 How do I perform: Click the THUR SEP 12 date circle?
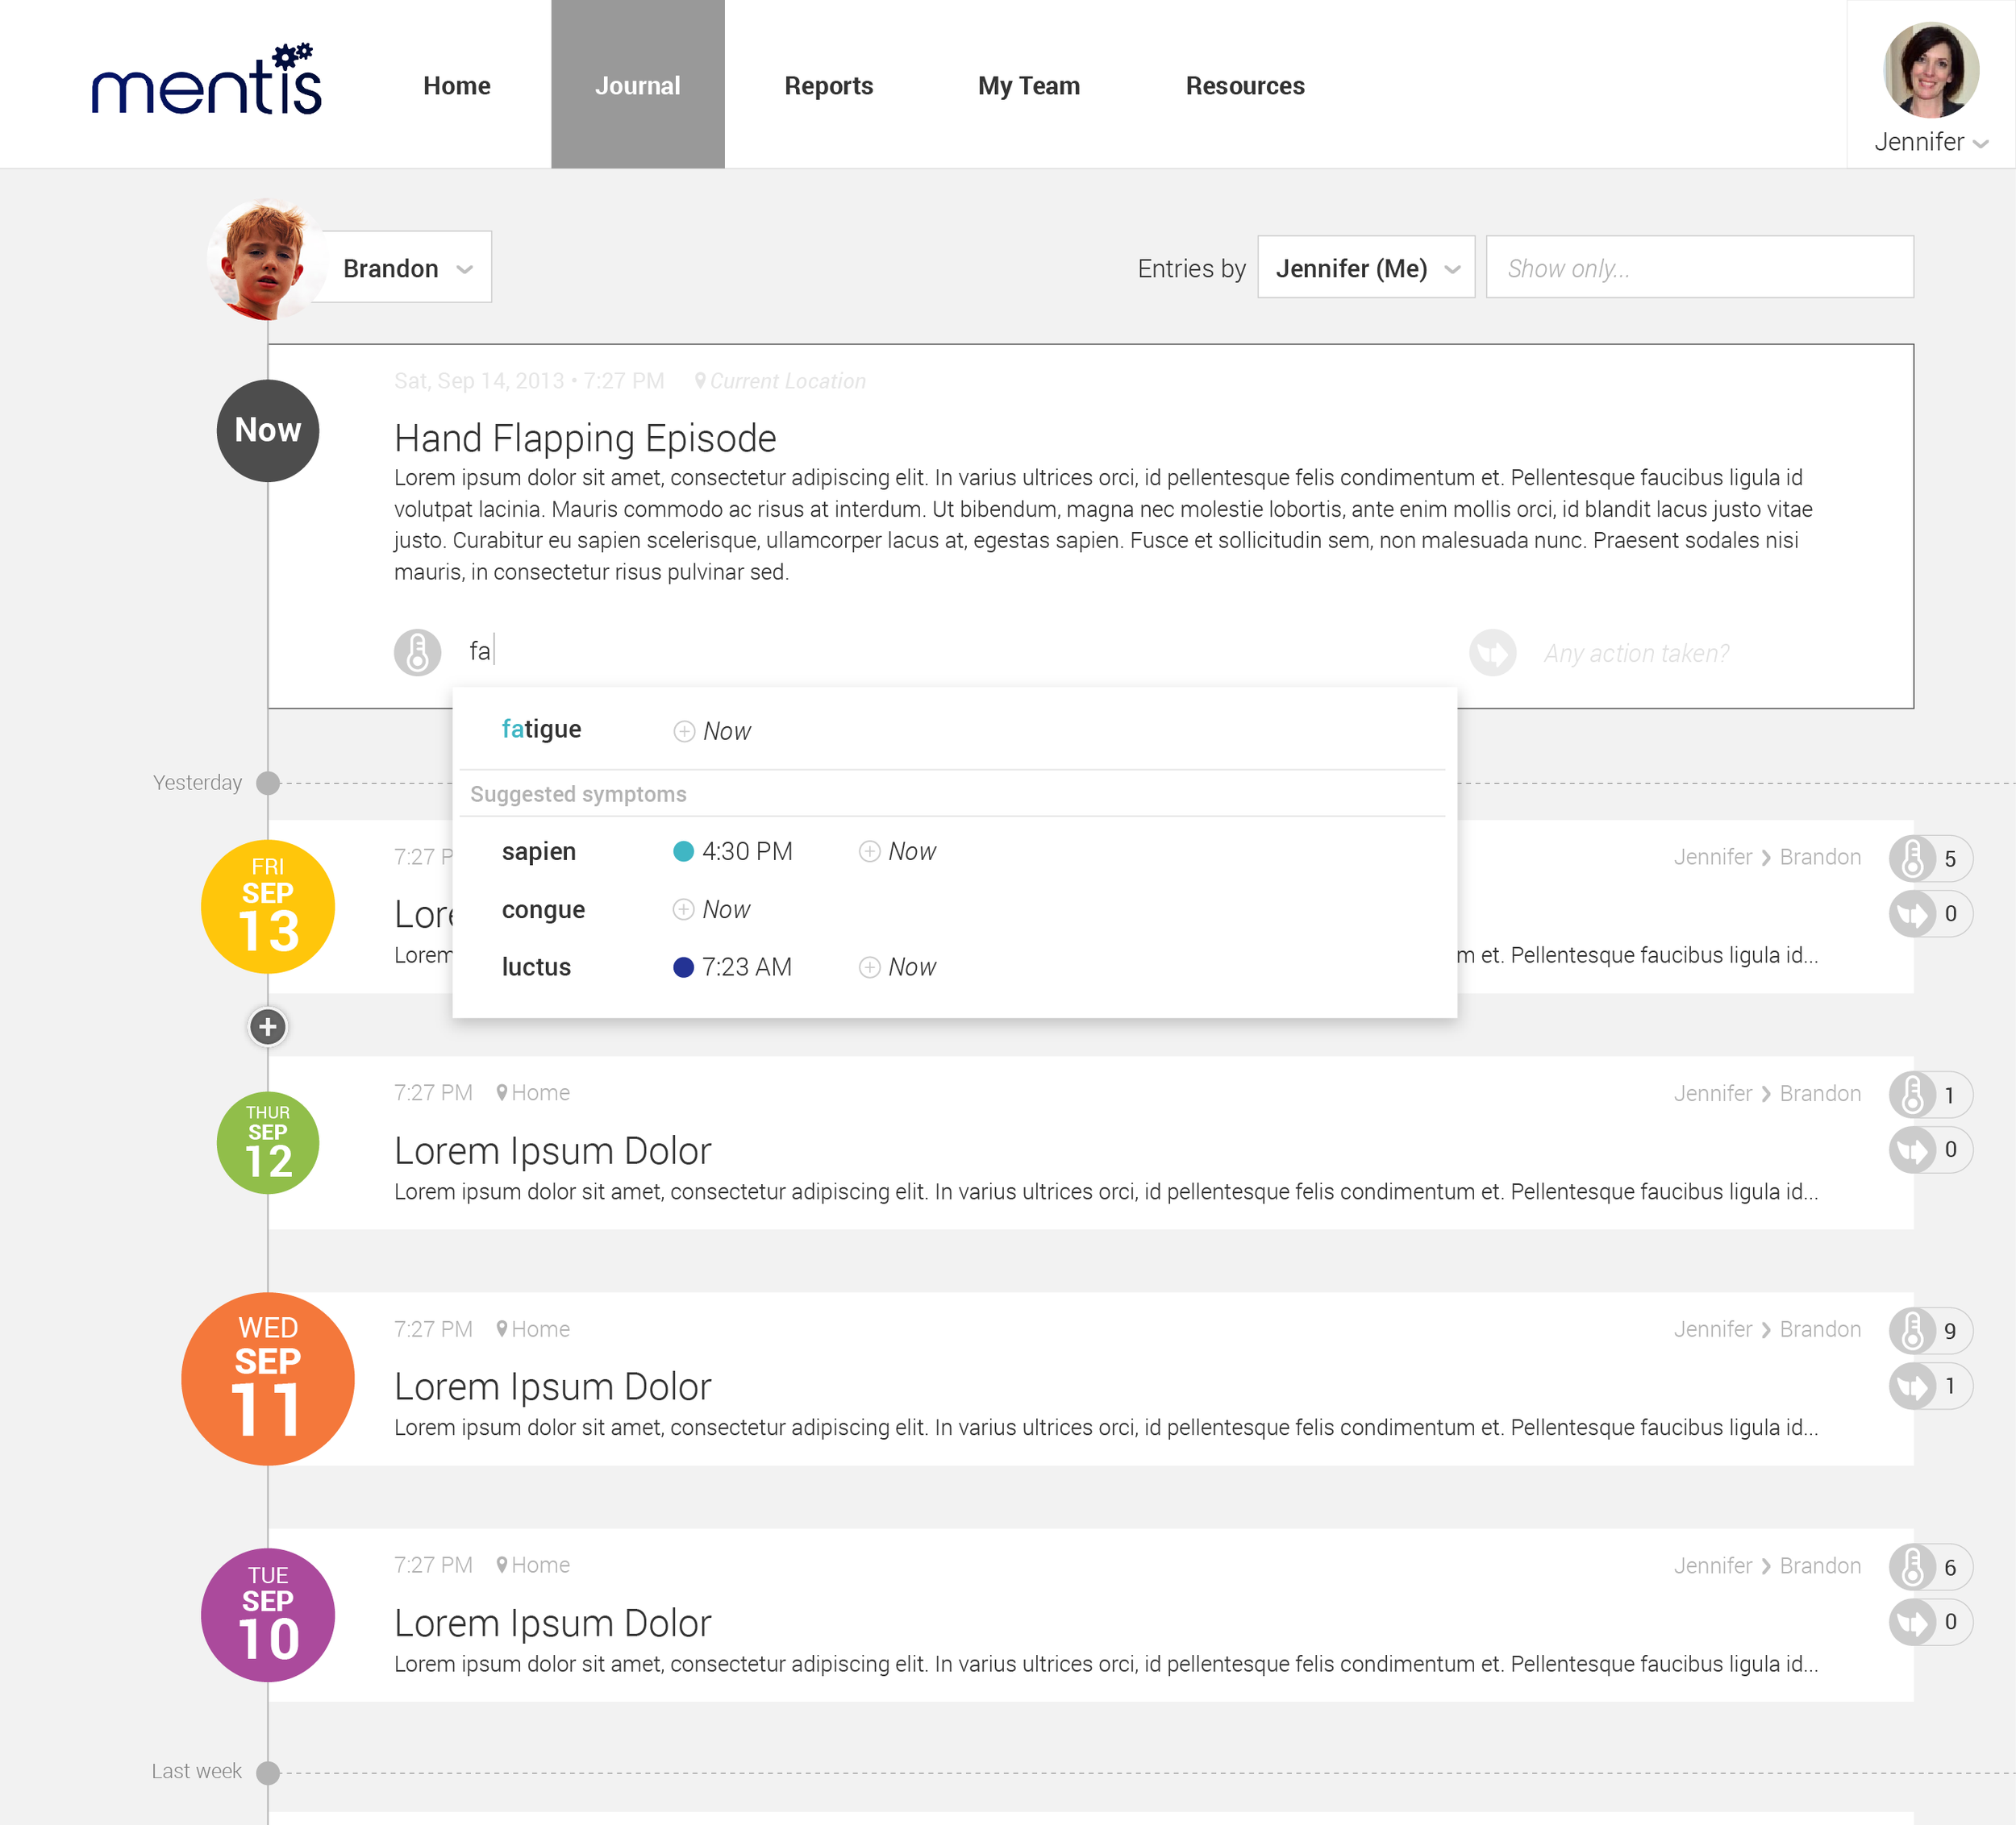pyautogui.click(x=267, y=1142)
